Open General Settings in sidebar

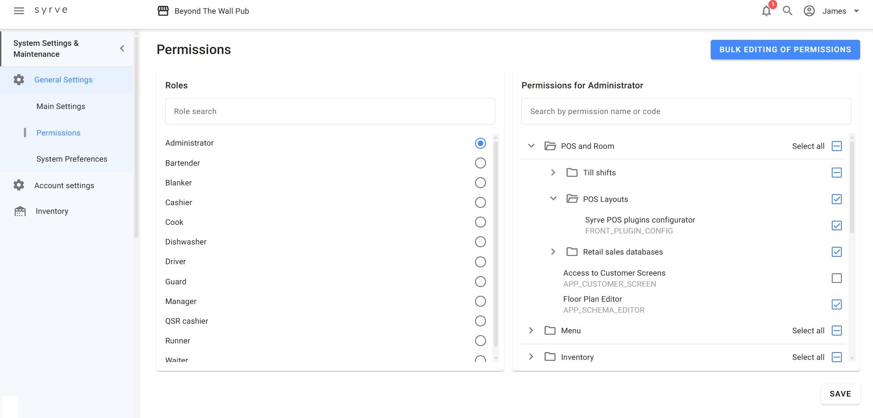click(x=66, y=80)
